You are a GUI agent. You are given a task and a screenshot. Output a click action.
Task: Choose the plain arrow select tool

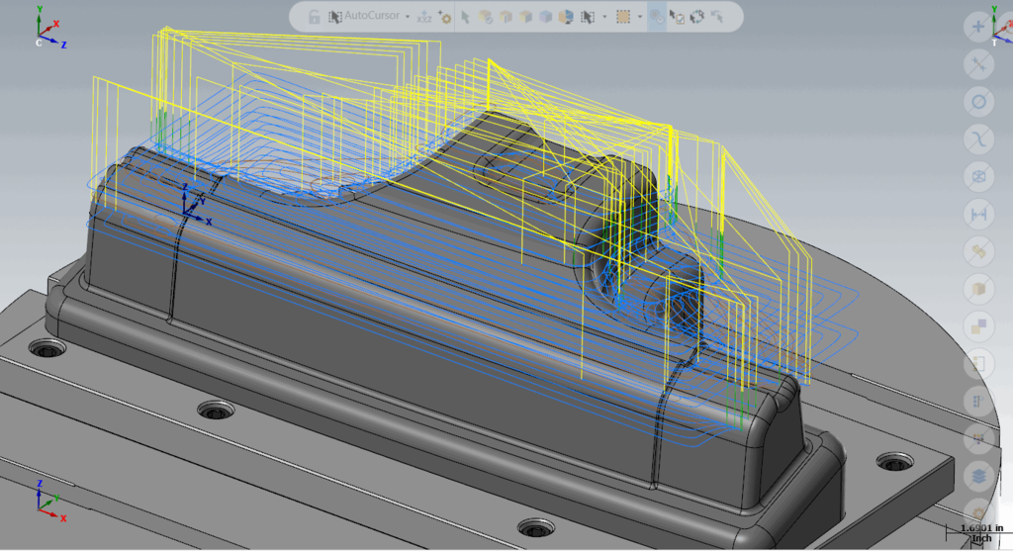click(465, 17)
